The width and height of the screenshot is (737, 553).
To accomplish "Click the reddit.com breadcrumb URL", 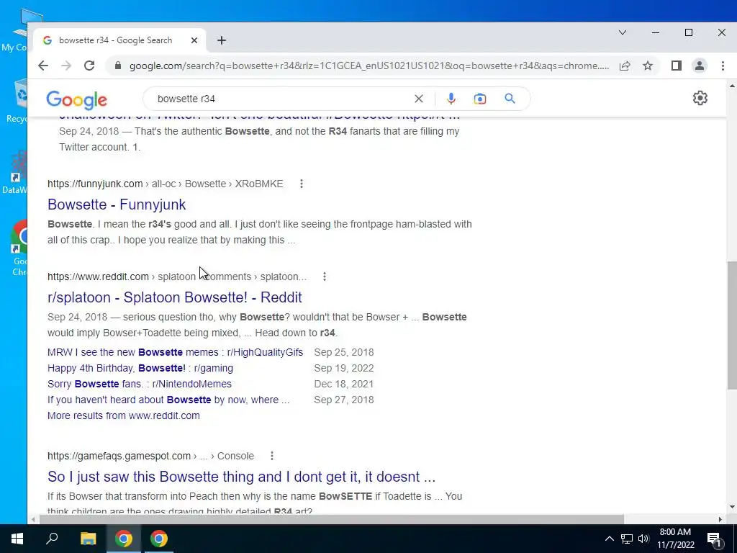I will click(x=177, y=276).
